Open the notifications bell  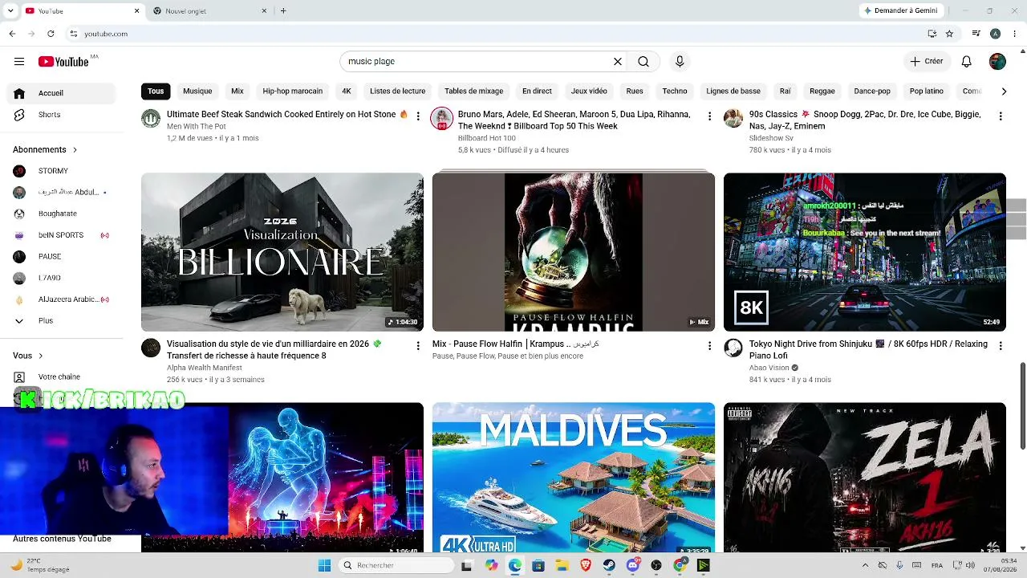[967, 62]
